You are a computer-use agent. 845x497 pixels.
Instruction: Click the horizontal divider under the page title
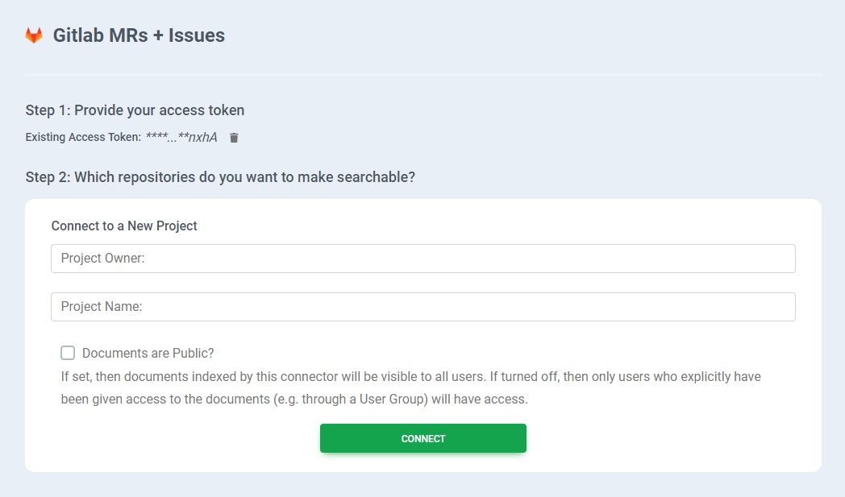[x=422, y=75]
